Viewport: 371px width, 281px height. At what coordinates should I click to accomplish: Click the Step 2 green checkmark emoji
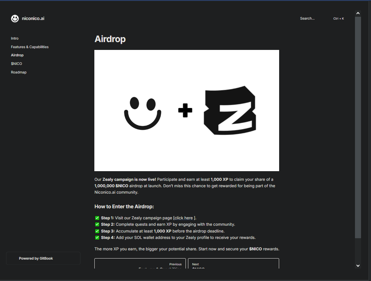(97, 224)
